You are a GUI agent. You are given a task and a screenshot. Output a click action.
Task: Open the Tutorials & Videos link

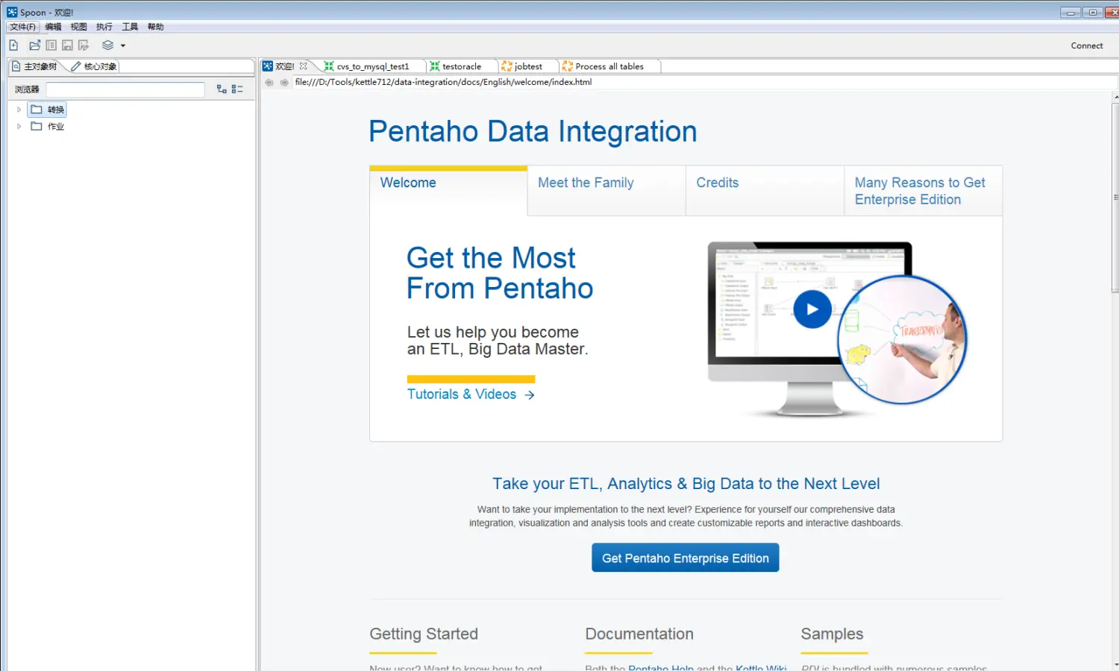point(471,394)
